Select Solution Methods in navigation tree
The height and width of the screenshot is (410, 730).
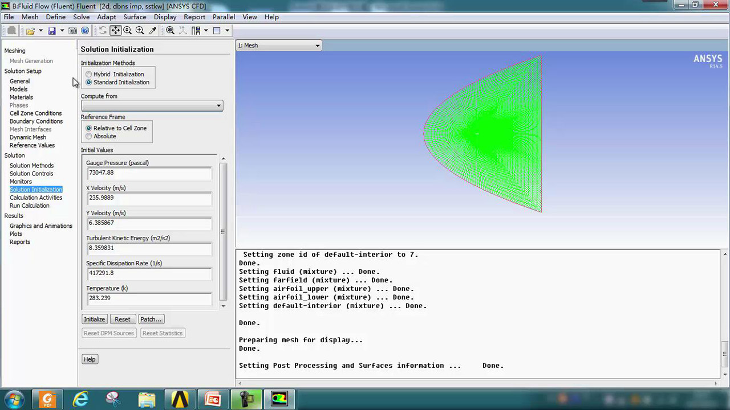(x=31, y=166)
